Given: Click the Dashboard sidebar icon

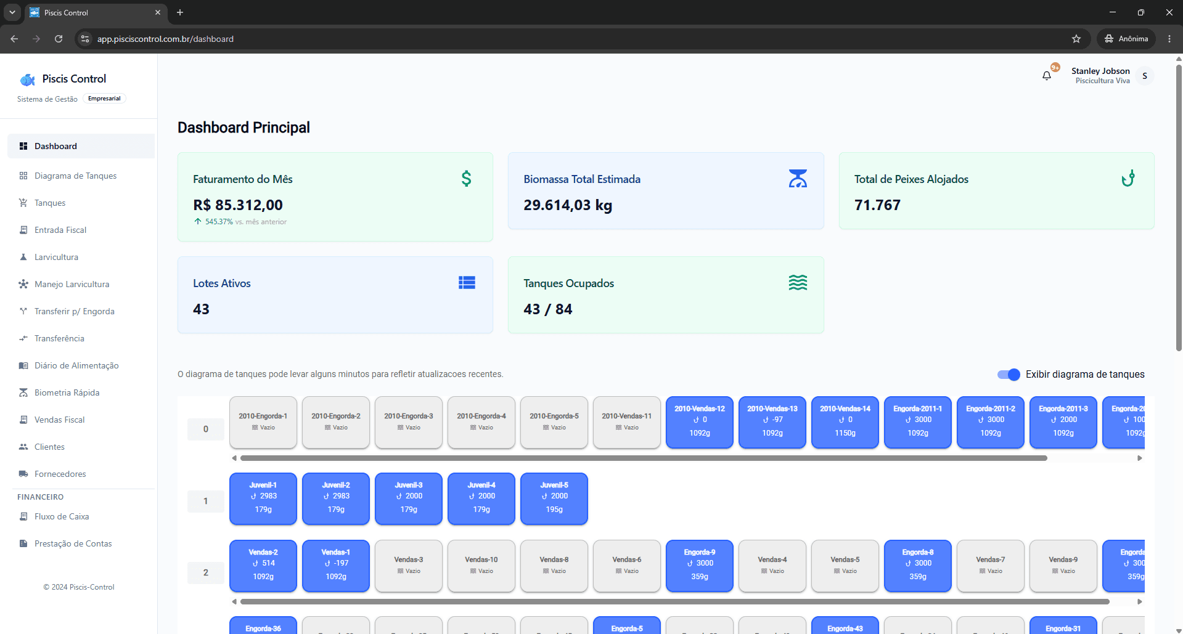Looking at the screenshot, I should click(x=23, y=146).
